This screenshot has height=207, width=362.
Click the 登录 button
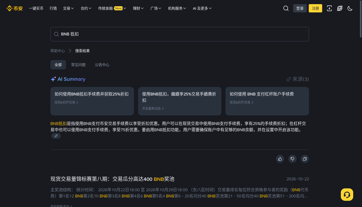click(x=300, y=8)
